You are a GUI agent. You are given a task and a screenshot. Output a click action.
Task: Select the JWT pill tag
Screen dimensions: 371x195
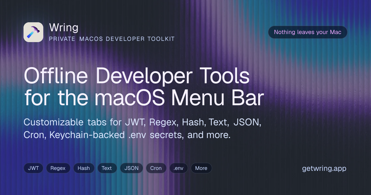[33, 168]
